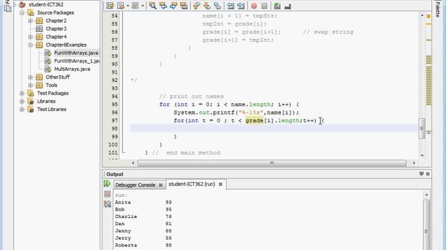The height and width of the screenshot is (250, 446).
Task: Toggle Highlight Search icon
Action: point(184,6)
